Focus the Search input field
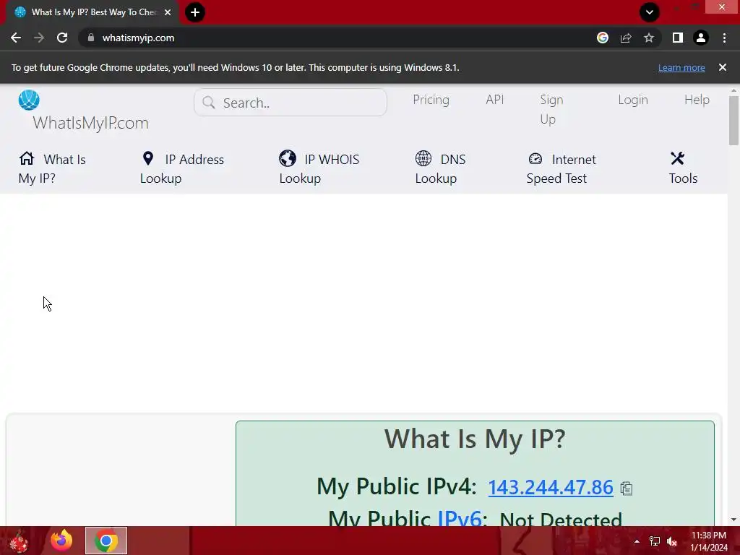The image size is (740, 555). (x=291, y=103)
